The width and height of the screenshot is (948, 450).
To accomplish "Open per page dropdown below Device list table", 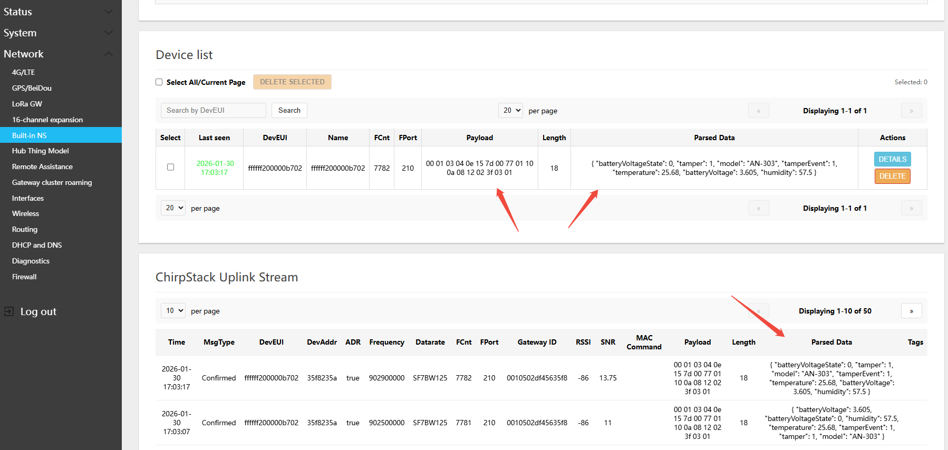I will (x=173, y=208).
